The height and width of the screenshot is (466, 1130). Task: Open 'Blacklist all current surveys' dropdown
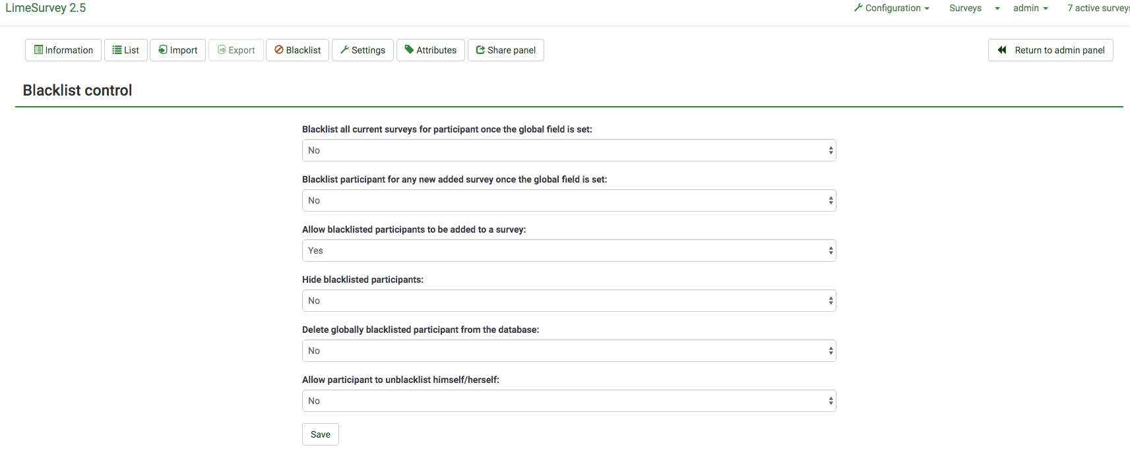tap(569, 150)
